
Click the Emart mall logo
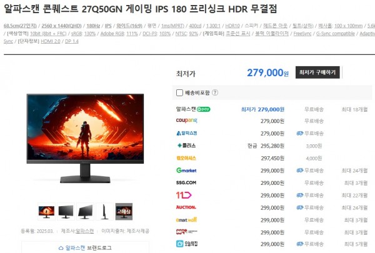(186, 220)
